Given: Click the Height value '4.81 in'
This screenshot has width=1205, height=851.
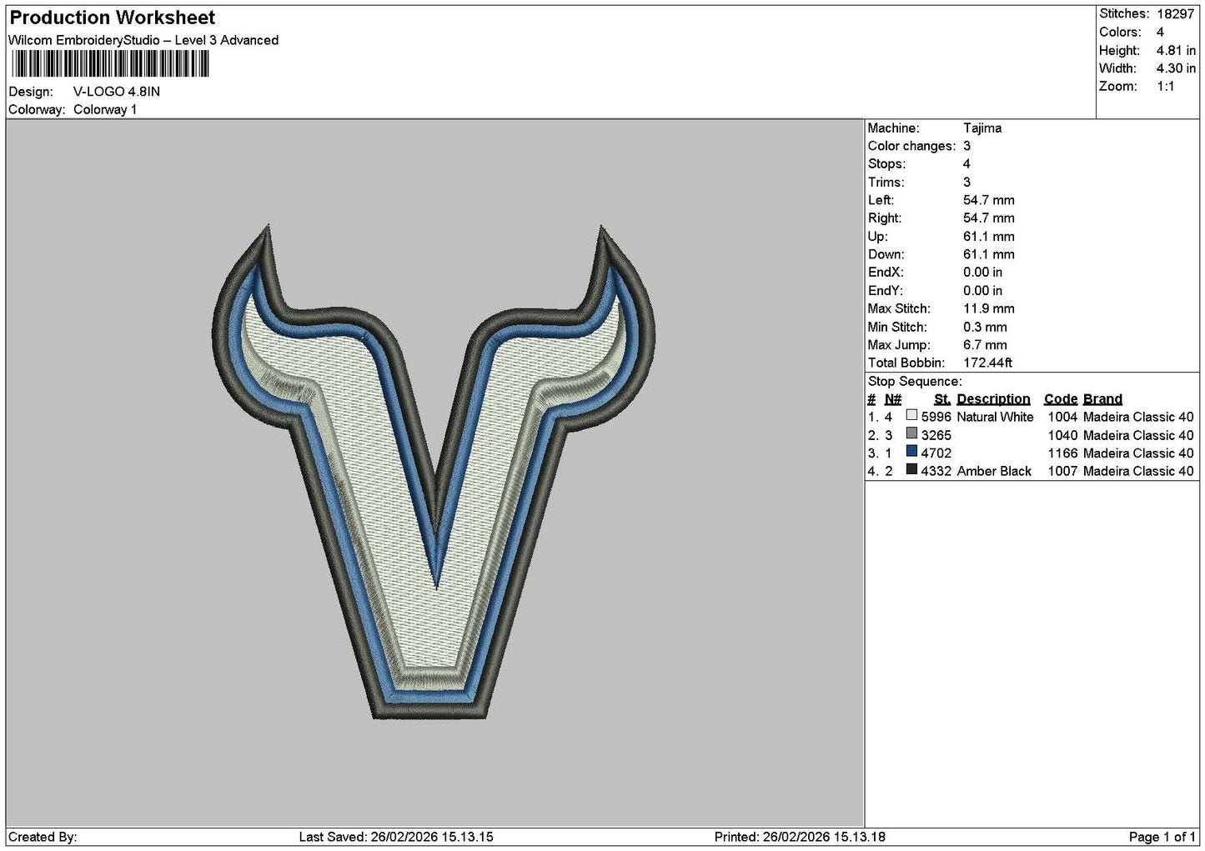Looking at the screenshot, I should (x=1176, y=50).
